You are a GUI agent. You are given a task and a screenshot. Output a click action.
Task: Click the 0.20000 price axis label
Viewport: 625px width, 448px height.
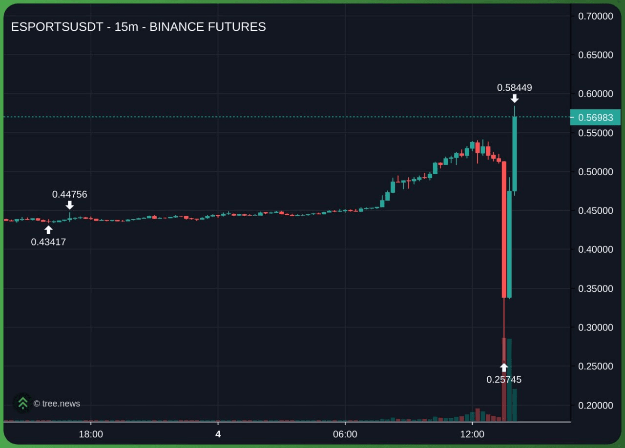click(595, 406)
